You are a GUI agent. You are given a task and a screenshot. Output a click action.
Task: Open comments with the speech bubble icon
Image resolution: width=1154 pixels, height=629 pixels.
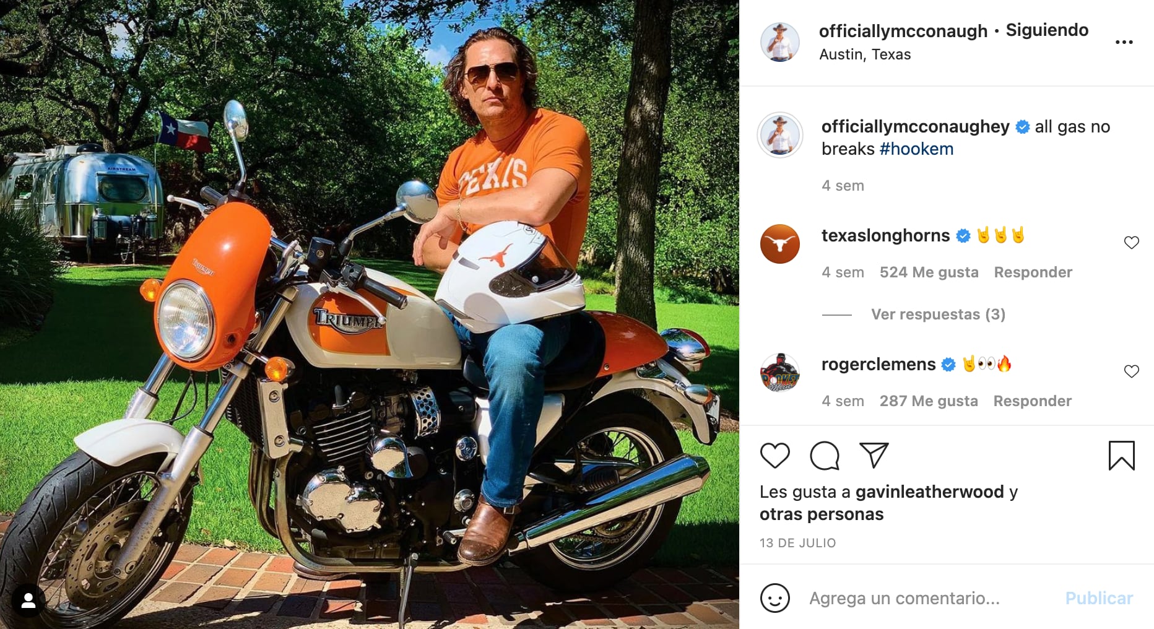pyautogui.click(x=825, y=456)
